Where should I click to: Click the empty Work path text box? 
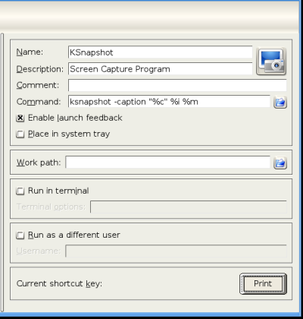pyautogui.click(x=167, y=163)
